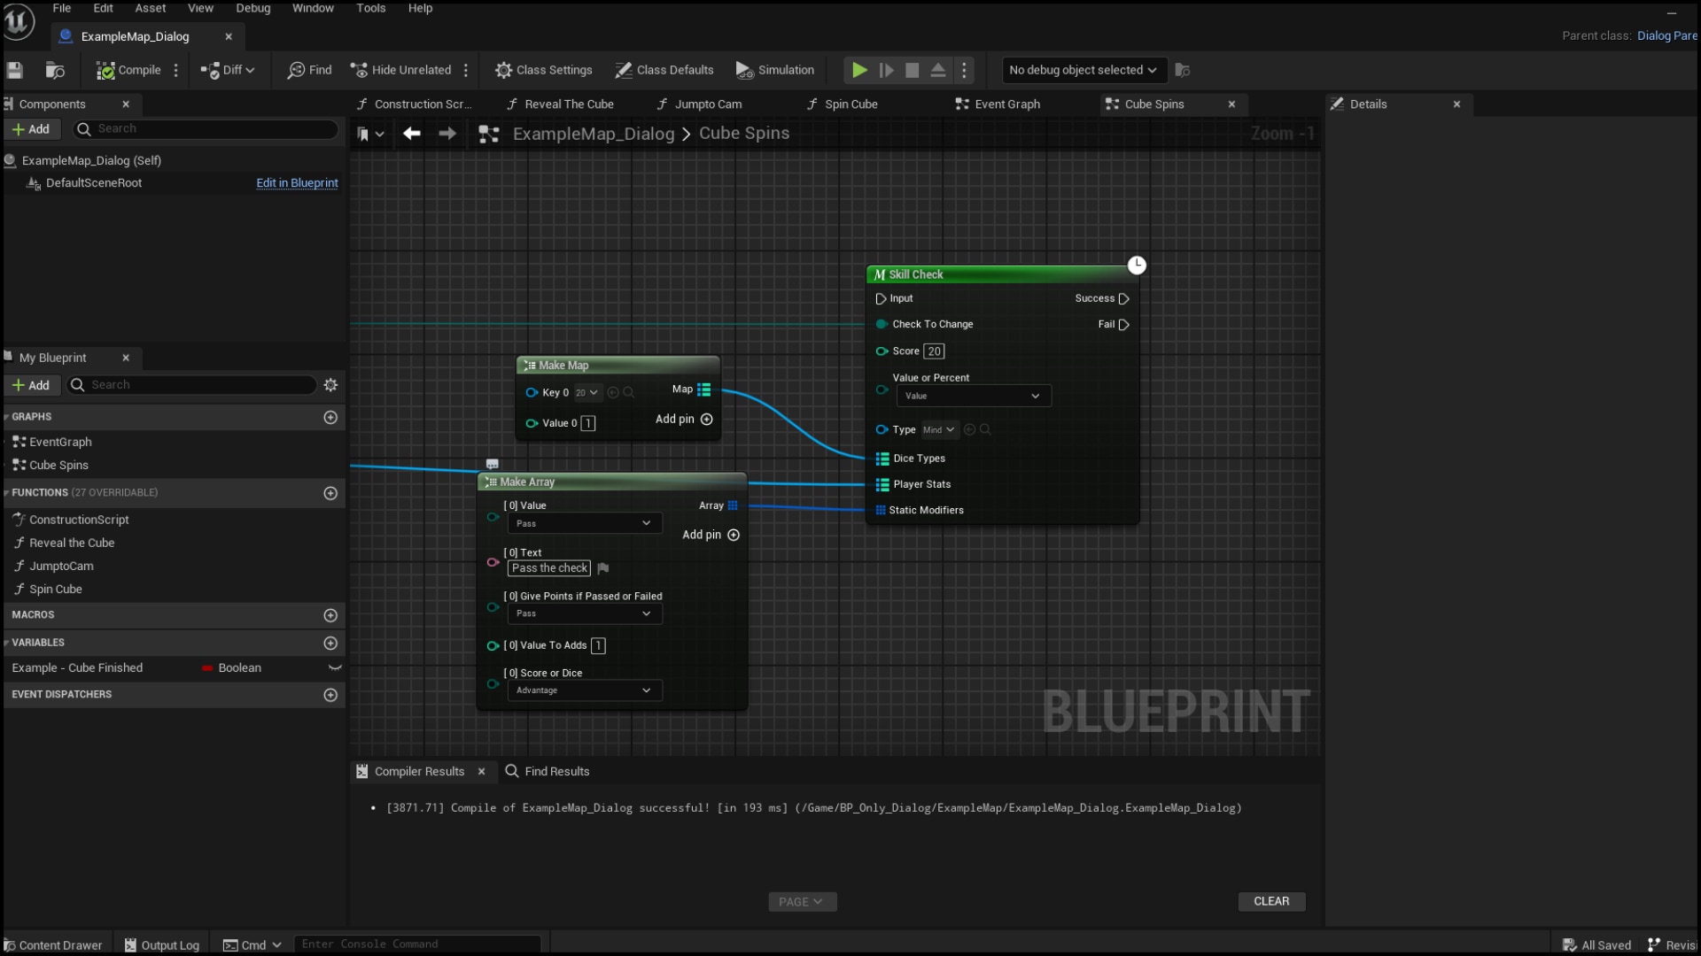The width and height of the screenshot is (1701, 956).
Task: Compile the blueprint
Action: 127,70
